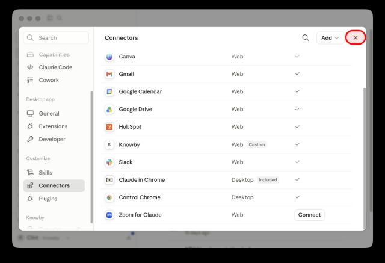The image size is (385, 263).
Task: Click the Gmail connector icon
Action: [109, 74]
